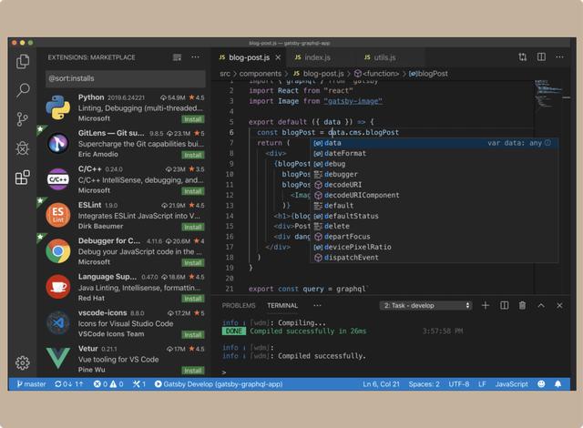Click the running tasks tools indicator
Screen dimensions: 583x428
139,384
